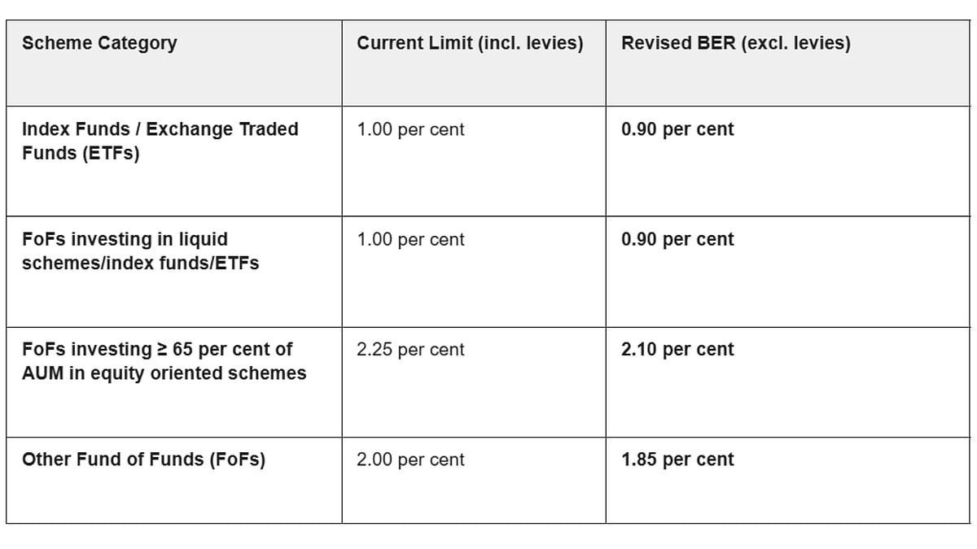Click the Revised BER (excl. levies) header
Image resolution: width=977 pixels, height=549 pixels.
point(735,43)
